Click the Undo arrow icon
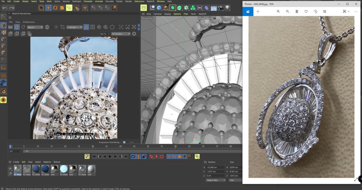 point(5,8)
